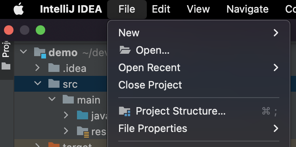296x147 pixels.
Task: Click the demo project module folder icon
Action: [x=40, y=53]
